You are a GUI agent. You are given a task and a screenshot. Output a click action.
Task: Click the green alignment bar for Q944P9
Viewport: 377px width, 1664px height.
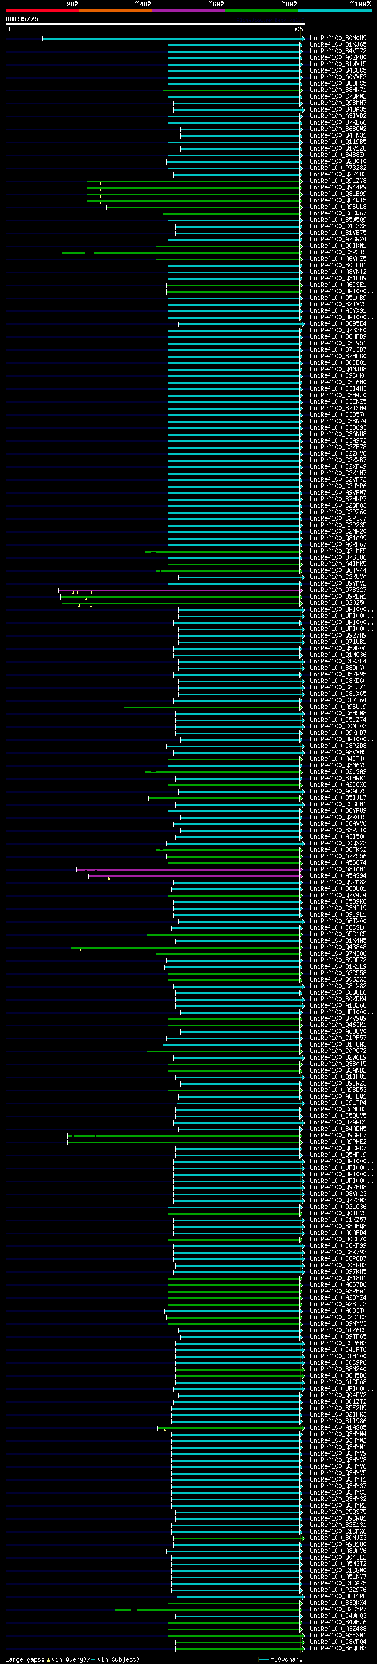coord(193,188)
